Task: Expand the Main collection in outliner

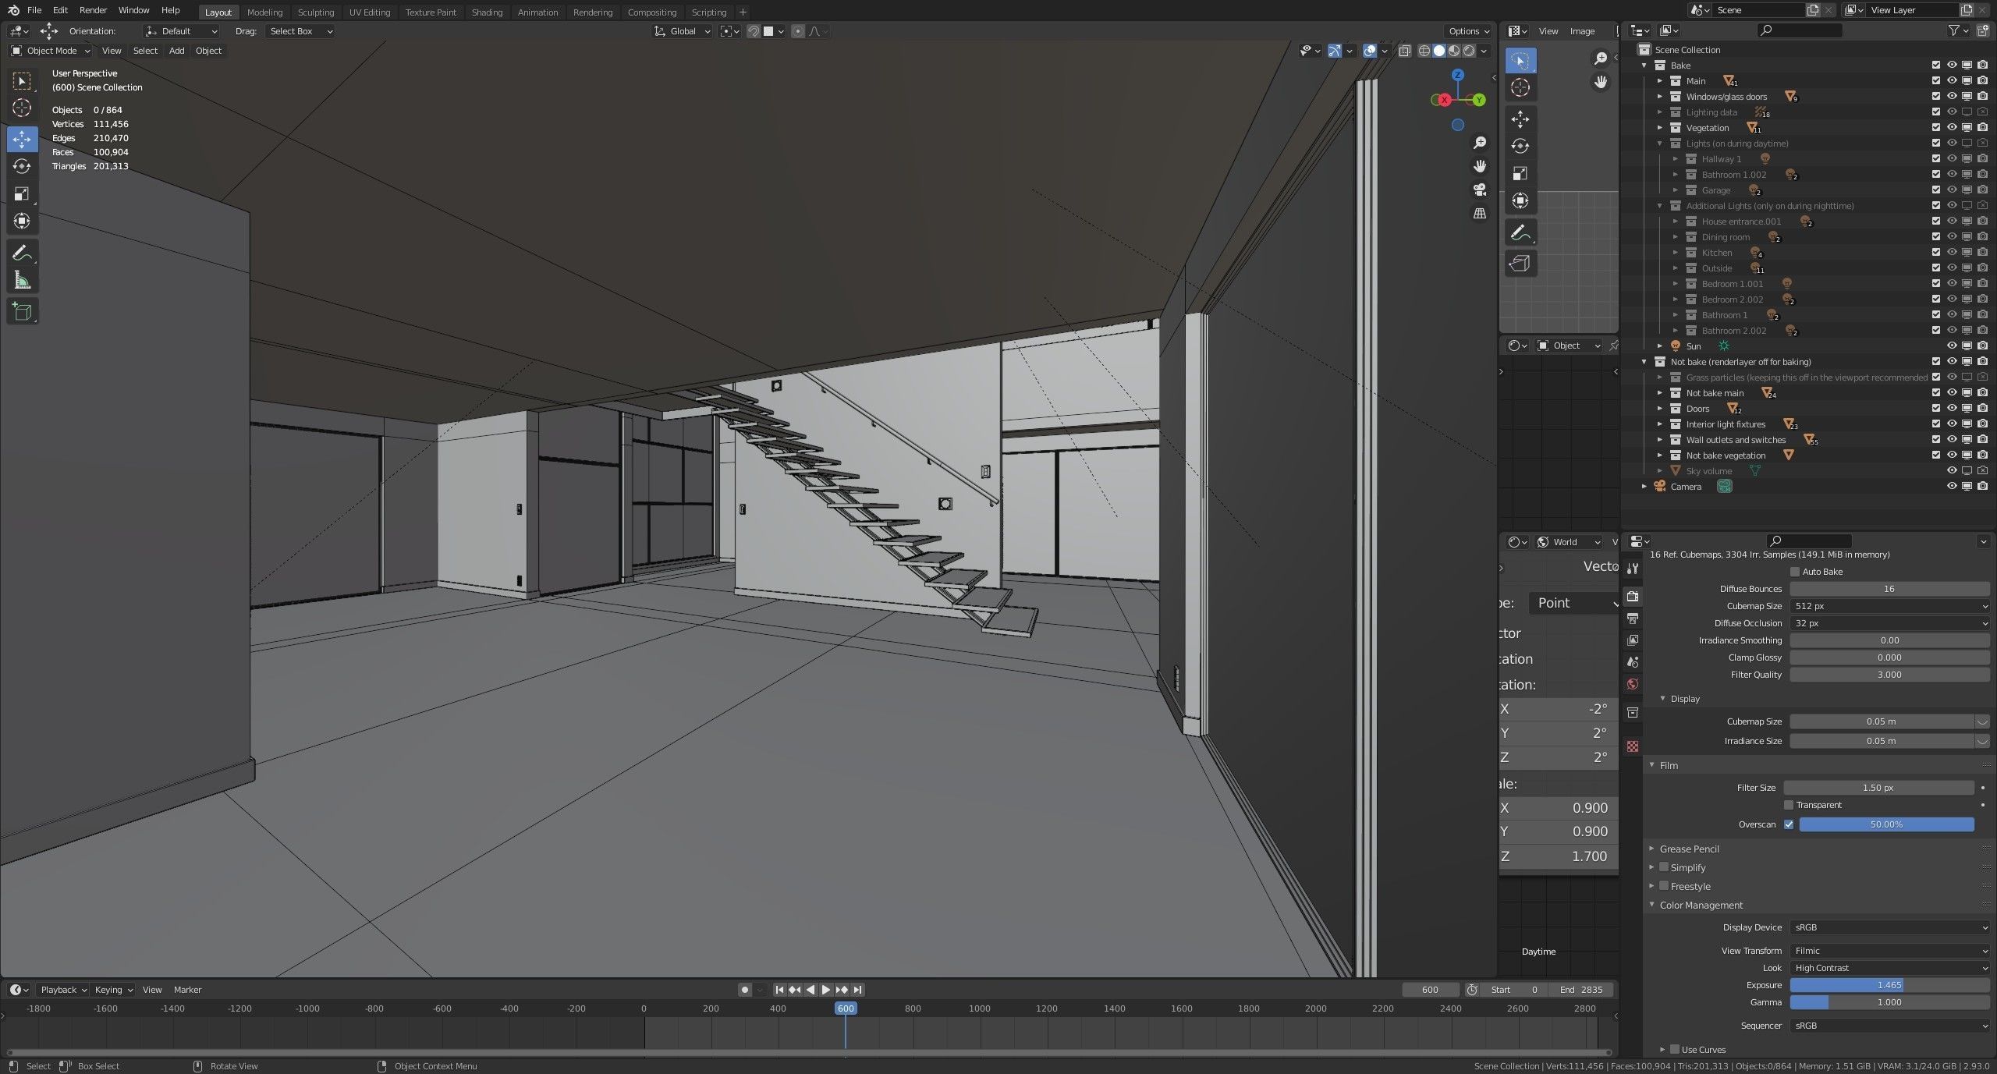Action: pos(1660,81)
